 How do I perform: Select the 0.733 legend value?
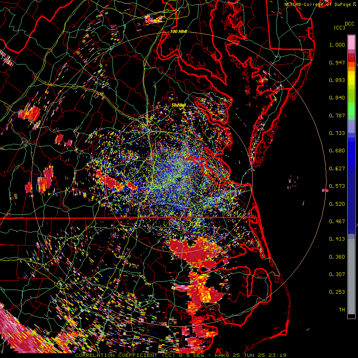[x=337, y=133]
